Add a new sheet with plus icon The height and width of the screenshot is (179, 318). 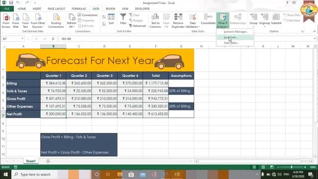pos(48,161)
